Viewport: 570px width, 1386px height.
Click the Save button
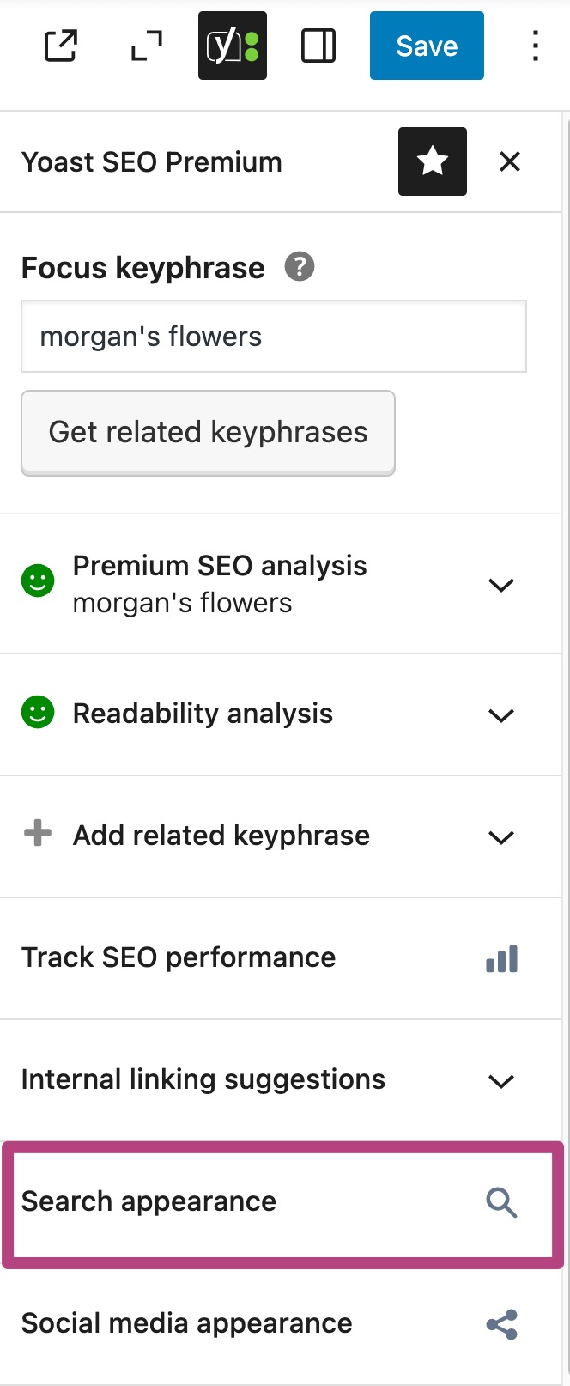pyautogui.click(x=427, y=46)
